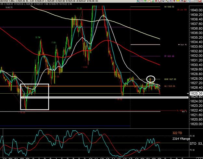203x159 pixels.
Task: Click the 1634.40 price axis label
Action: 196,42
